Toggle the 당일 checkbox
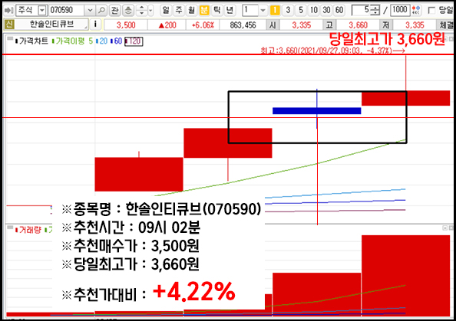The image size is (456, 321). [x=432, y=11]
